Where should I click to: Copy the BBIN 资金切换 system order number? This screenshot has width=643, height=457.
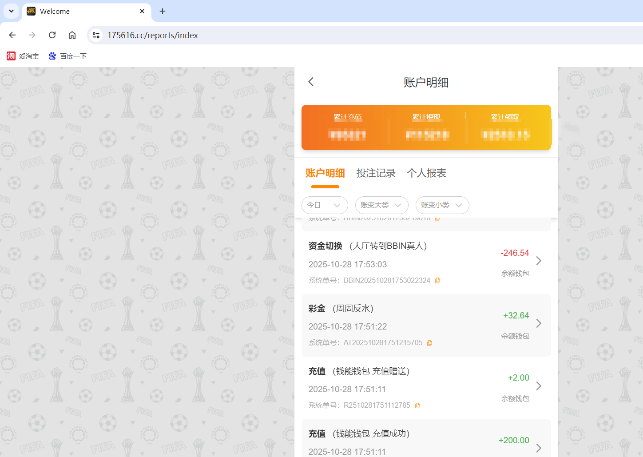tap(437, 280)
